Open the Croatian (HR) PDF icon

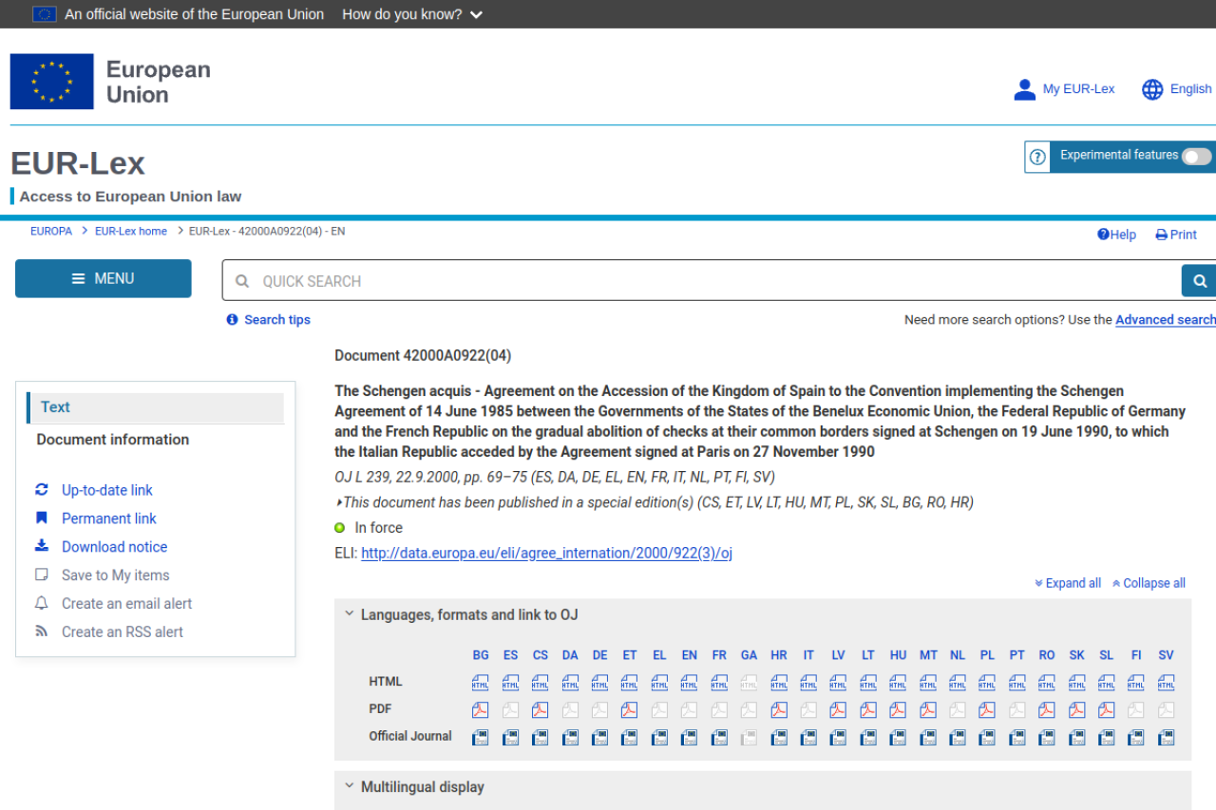[779, 709]
